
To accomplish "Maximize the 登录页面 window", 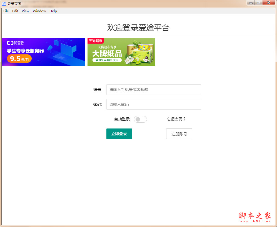I will click(x=258, y=3).
